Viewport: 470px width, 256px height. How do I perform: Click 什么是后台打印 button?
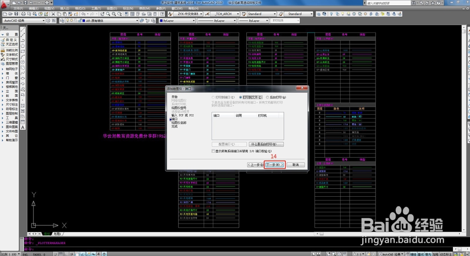266,144
